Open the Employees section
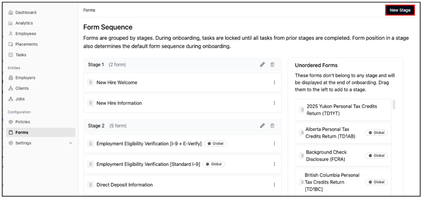This screenshot has height=199, width=423. tap(26, 34)
